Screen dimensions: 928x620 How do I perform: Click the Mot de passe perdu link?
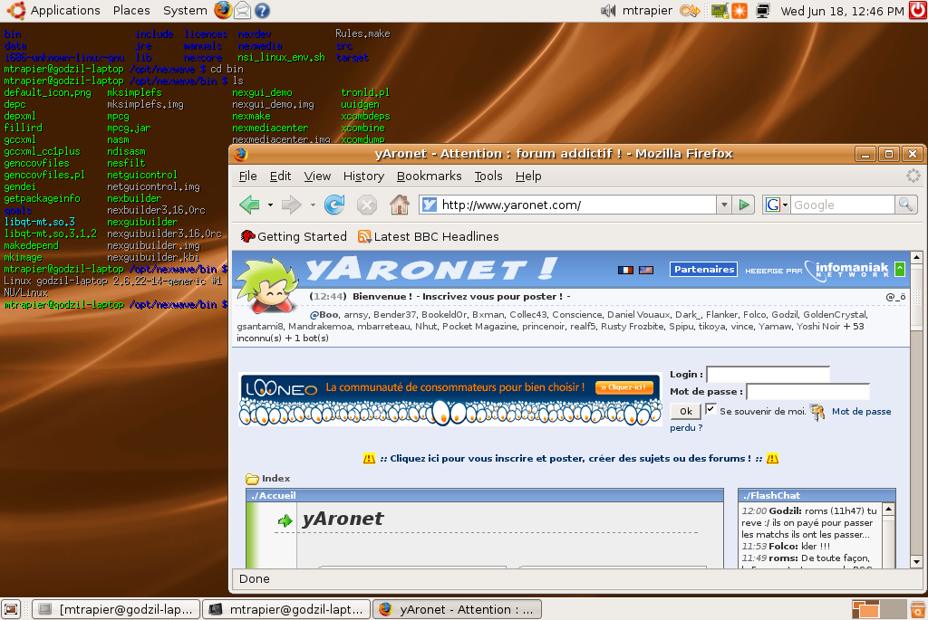861,411
